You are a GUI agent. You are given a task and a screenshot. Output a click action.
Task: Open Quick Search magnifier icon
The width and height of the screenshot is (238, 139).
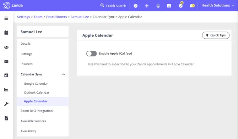tap(102, 5)
